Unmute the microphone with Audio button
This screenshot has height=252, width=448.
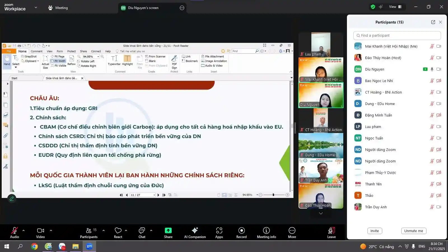[14, 230]
